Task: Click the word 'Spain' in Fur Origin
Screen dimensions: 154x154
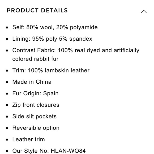Action: coord(51,93)
